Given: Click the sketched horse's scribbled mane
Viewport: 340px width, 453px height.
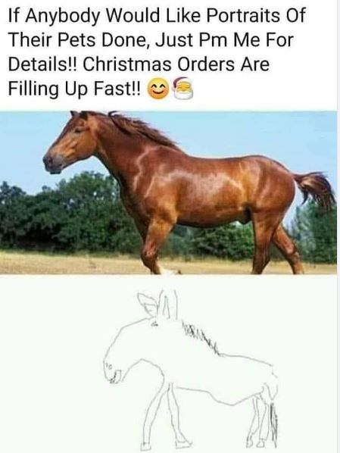Looking at the screenshot, I should 202,338.
